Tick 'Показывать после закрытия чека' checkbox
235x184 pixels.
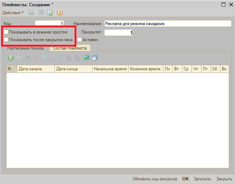[6, 40]
